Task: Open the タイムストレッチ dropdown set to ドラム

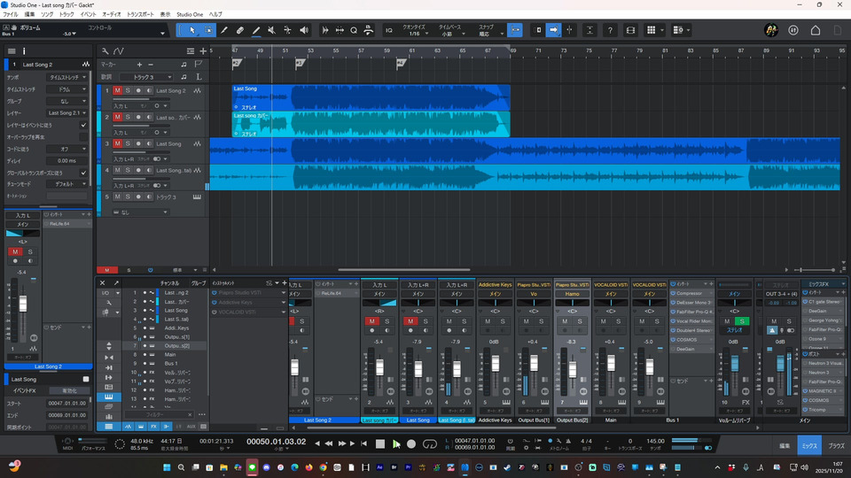Action: [x=67, y=89]
